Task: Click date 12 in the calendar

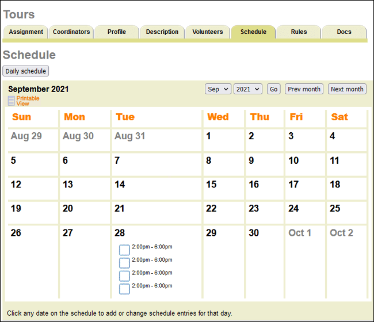Action: click(x=16, y=185)
